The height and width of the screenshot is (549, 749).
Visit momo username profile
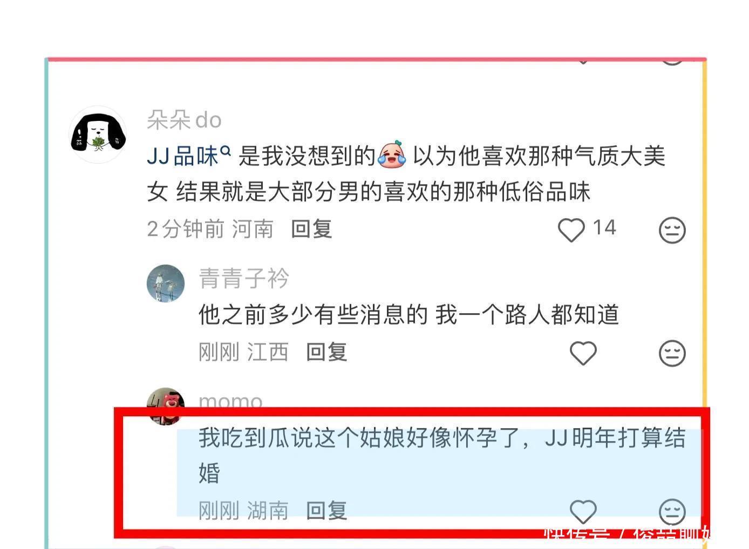coord(230,401)
